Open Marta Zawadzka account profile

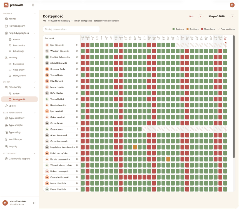(x=18, y=203)
